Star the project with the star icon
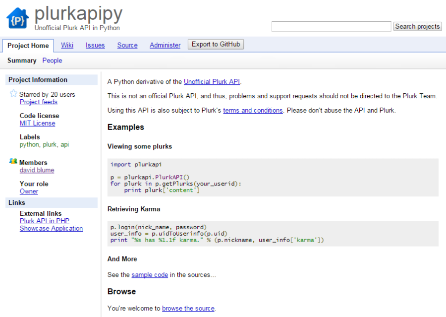This screenshot has width=446, height=317. (x=13, y=93)
